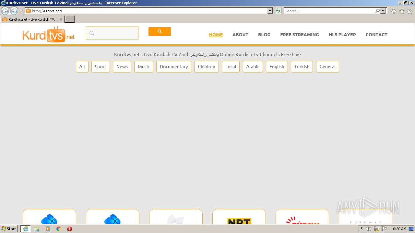Open the Chrome taskbar icon

[x=59, y=229]
